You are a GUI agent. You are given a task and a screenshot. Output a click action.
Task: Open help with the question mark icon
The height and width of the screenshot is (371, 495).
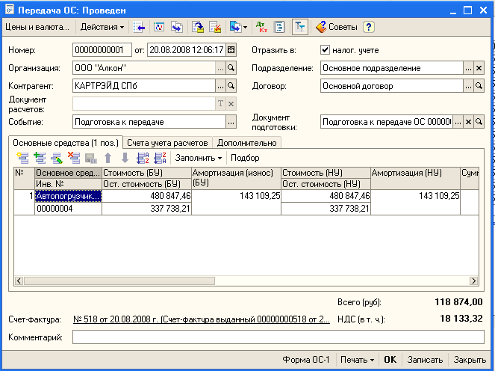[x=368, y=27]
